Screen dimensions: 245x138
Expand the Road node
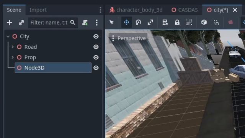point(13,47)
